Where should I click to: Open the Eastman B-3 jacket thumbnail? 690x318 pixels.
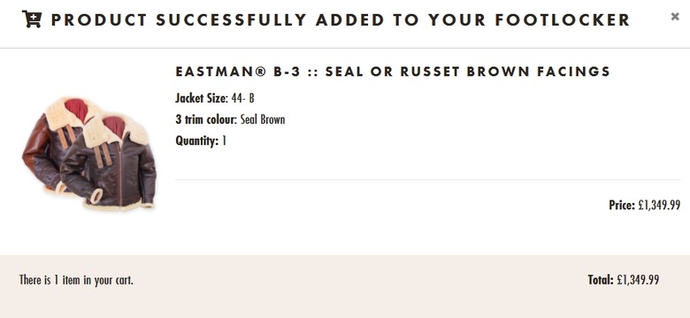tap(89, 154)
